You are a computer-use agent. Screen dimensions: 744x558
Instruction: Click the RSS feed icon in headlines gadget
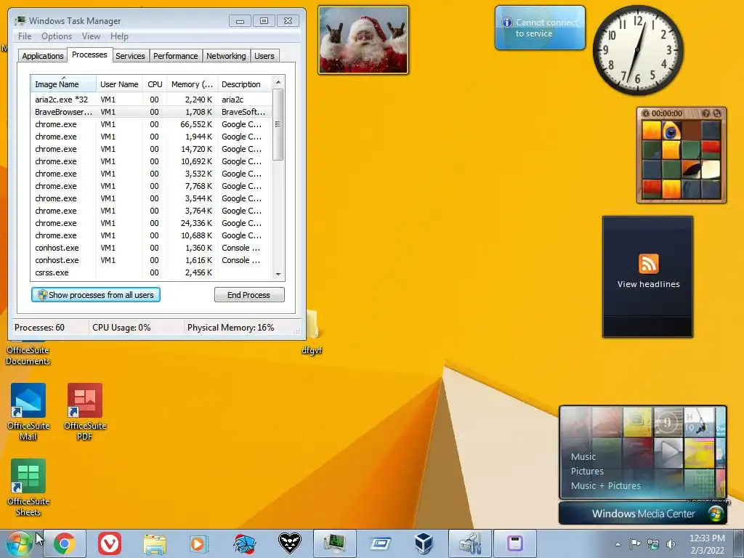(648, 264)
